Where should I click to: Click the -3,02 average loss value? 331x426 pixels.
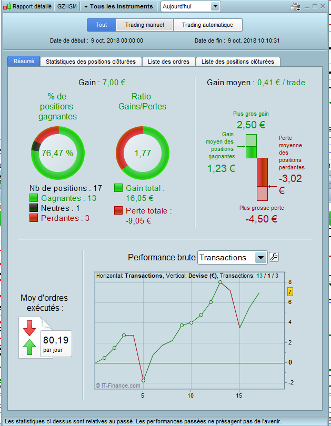[290, 178]
